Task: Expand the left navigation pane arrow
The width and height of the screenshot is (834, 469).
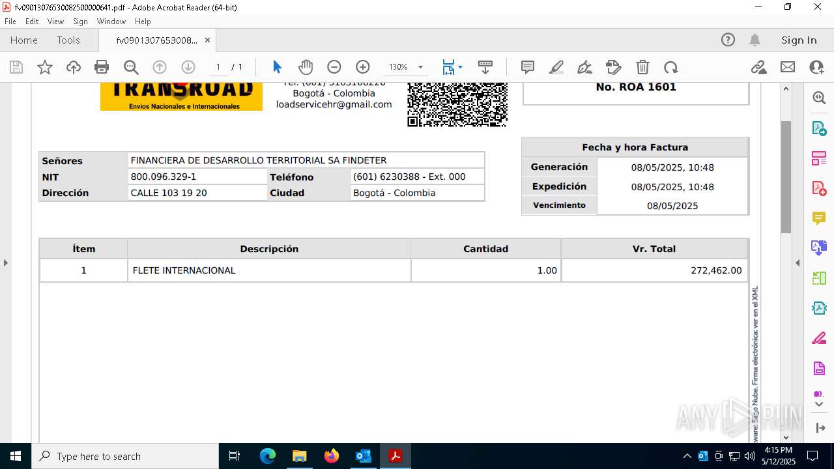Action: click(x=5, y=263)
